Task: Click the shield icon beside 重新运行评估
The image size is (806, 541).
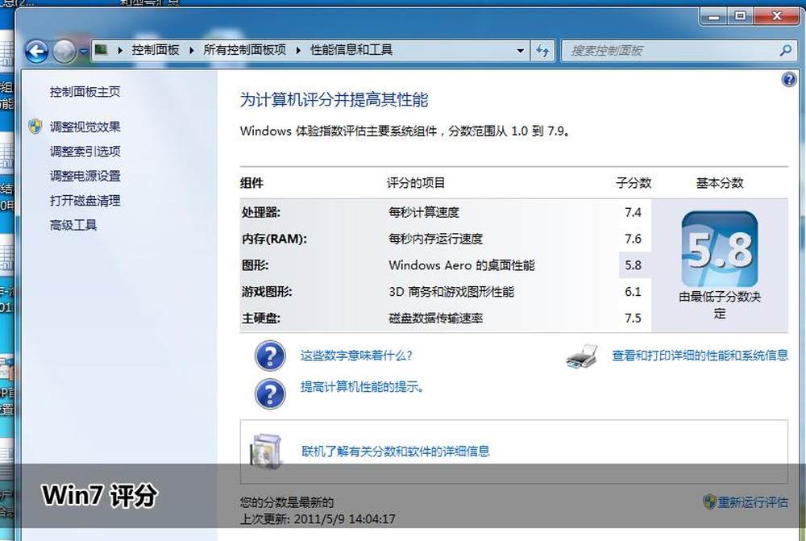Action: pyautogui.click(x=709, y=501)
